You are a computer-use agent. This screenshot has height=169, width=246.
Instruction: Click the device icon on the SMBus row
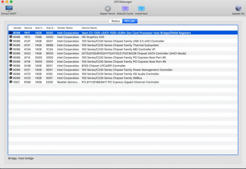coord(10,78)
